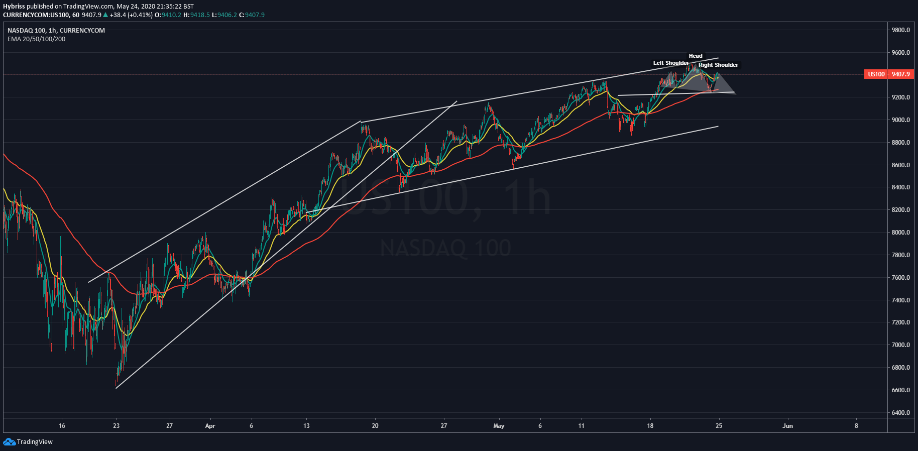Click the '25' date on time axis
The width and height of the screenshot is (918, 451).
coord(719,426)
